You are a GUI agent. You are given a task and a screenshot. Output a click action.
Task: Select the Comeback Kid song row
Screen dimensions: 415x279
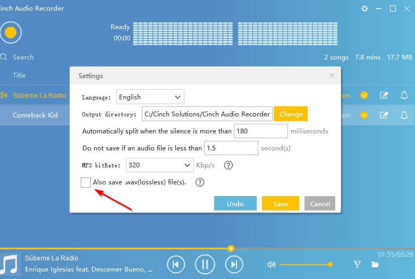35,115
